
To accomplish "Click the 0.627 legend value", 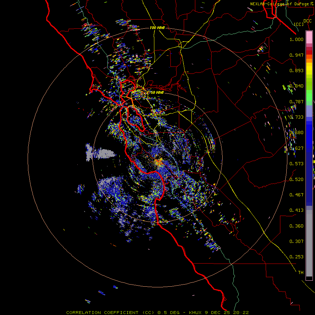I will coord(296,148).
